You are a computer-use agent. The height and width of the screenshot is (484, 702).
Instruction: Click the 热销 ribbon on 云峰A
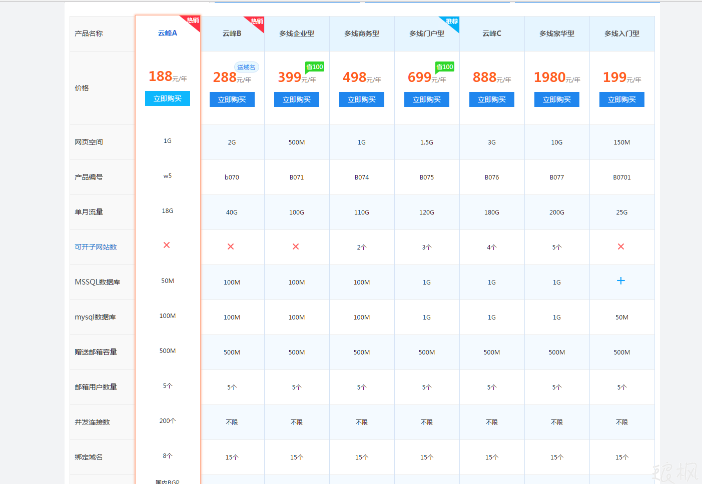pos(193,21)
